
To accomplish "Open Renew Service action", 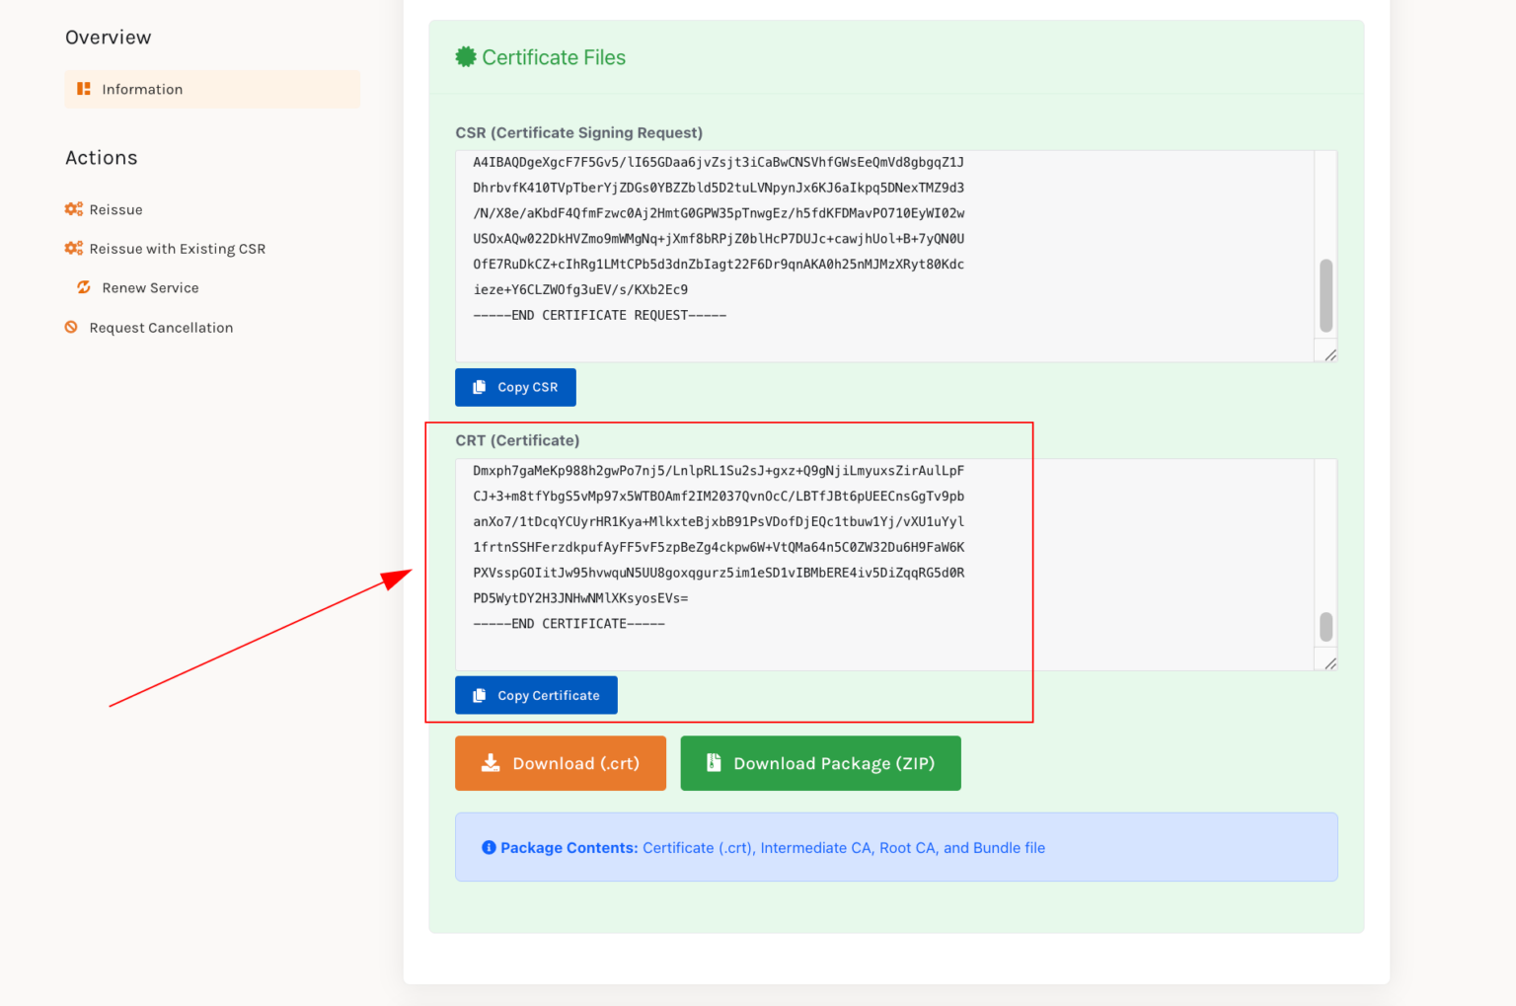I will pyautogui.click(x=150, y=288).
